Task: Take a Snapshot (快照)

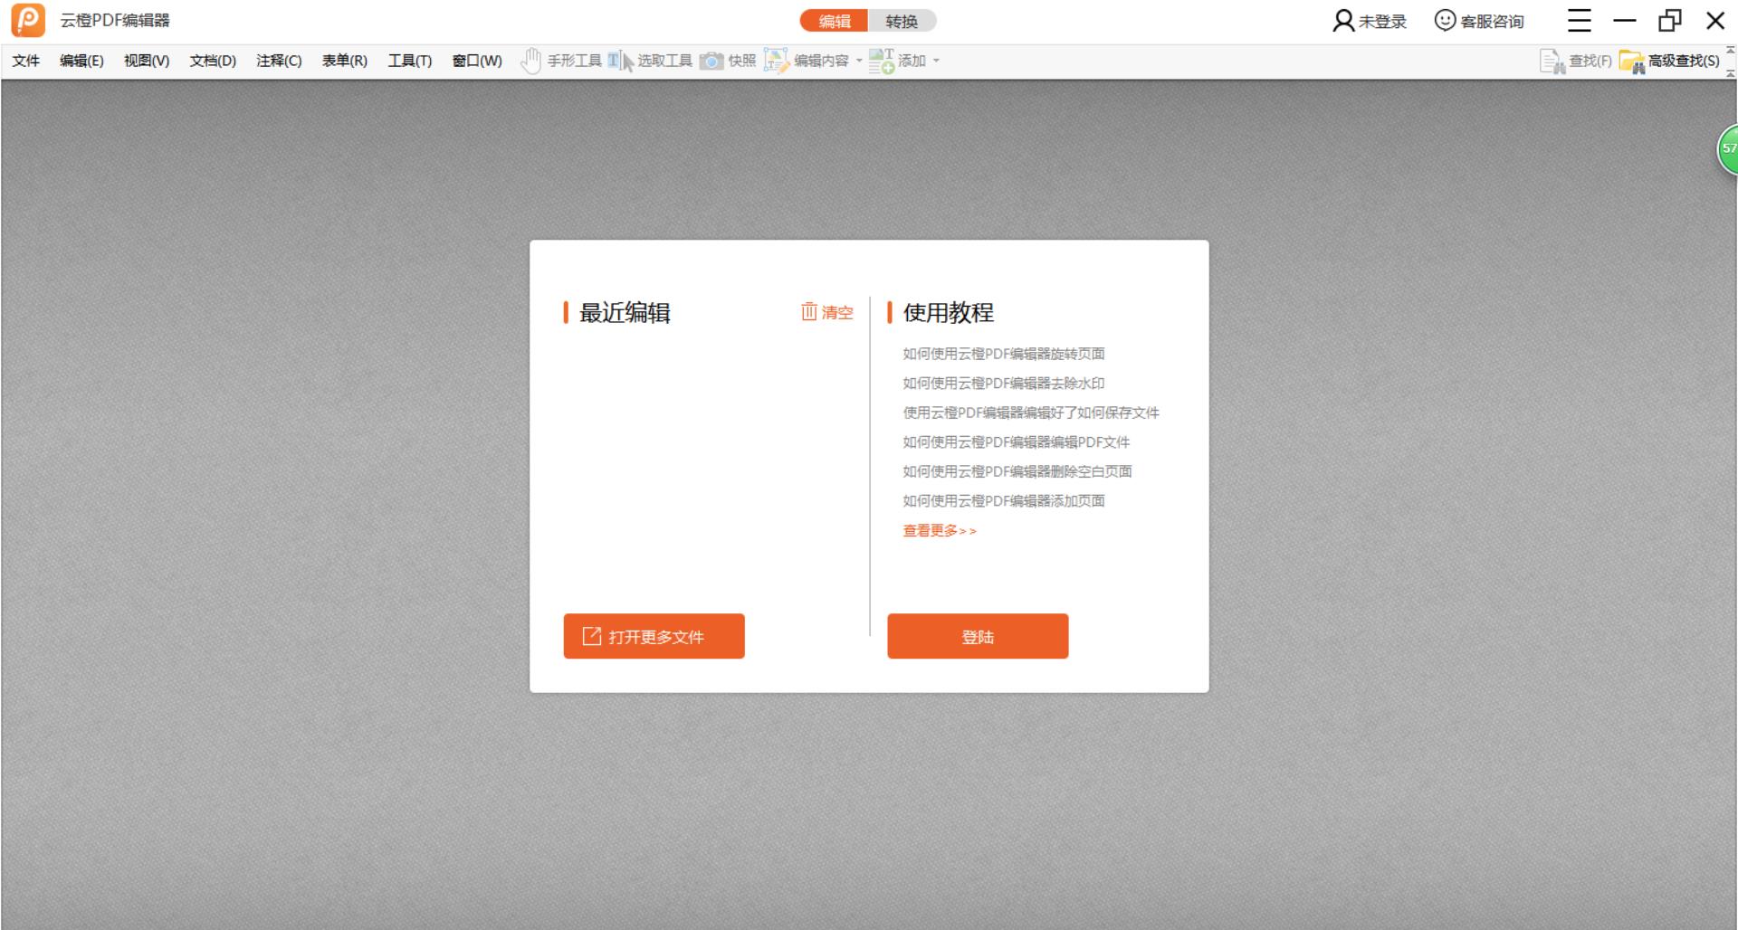Action: (728, 61)
